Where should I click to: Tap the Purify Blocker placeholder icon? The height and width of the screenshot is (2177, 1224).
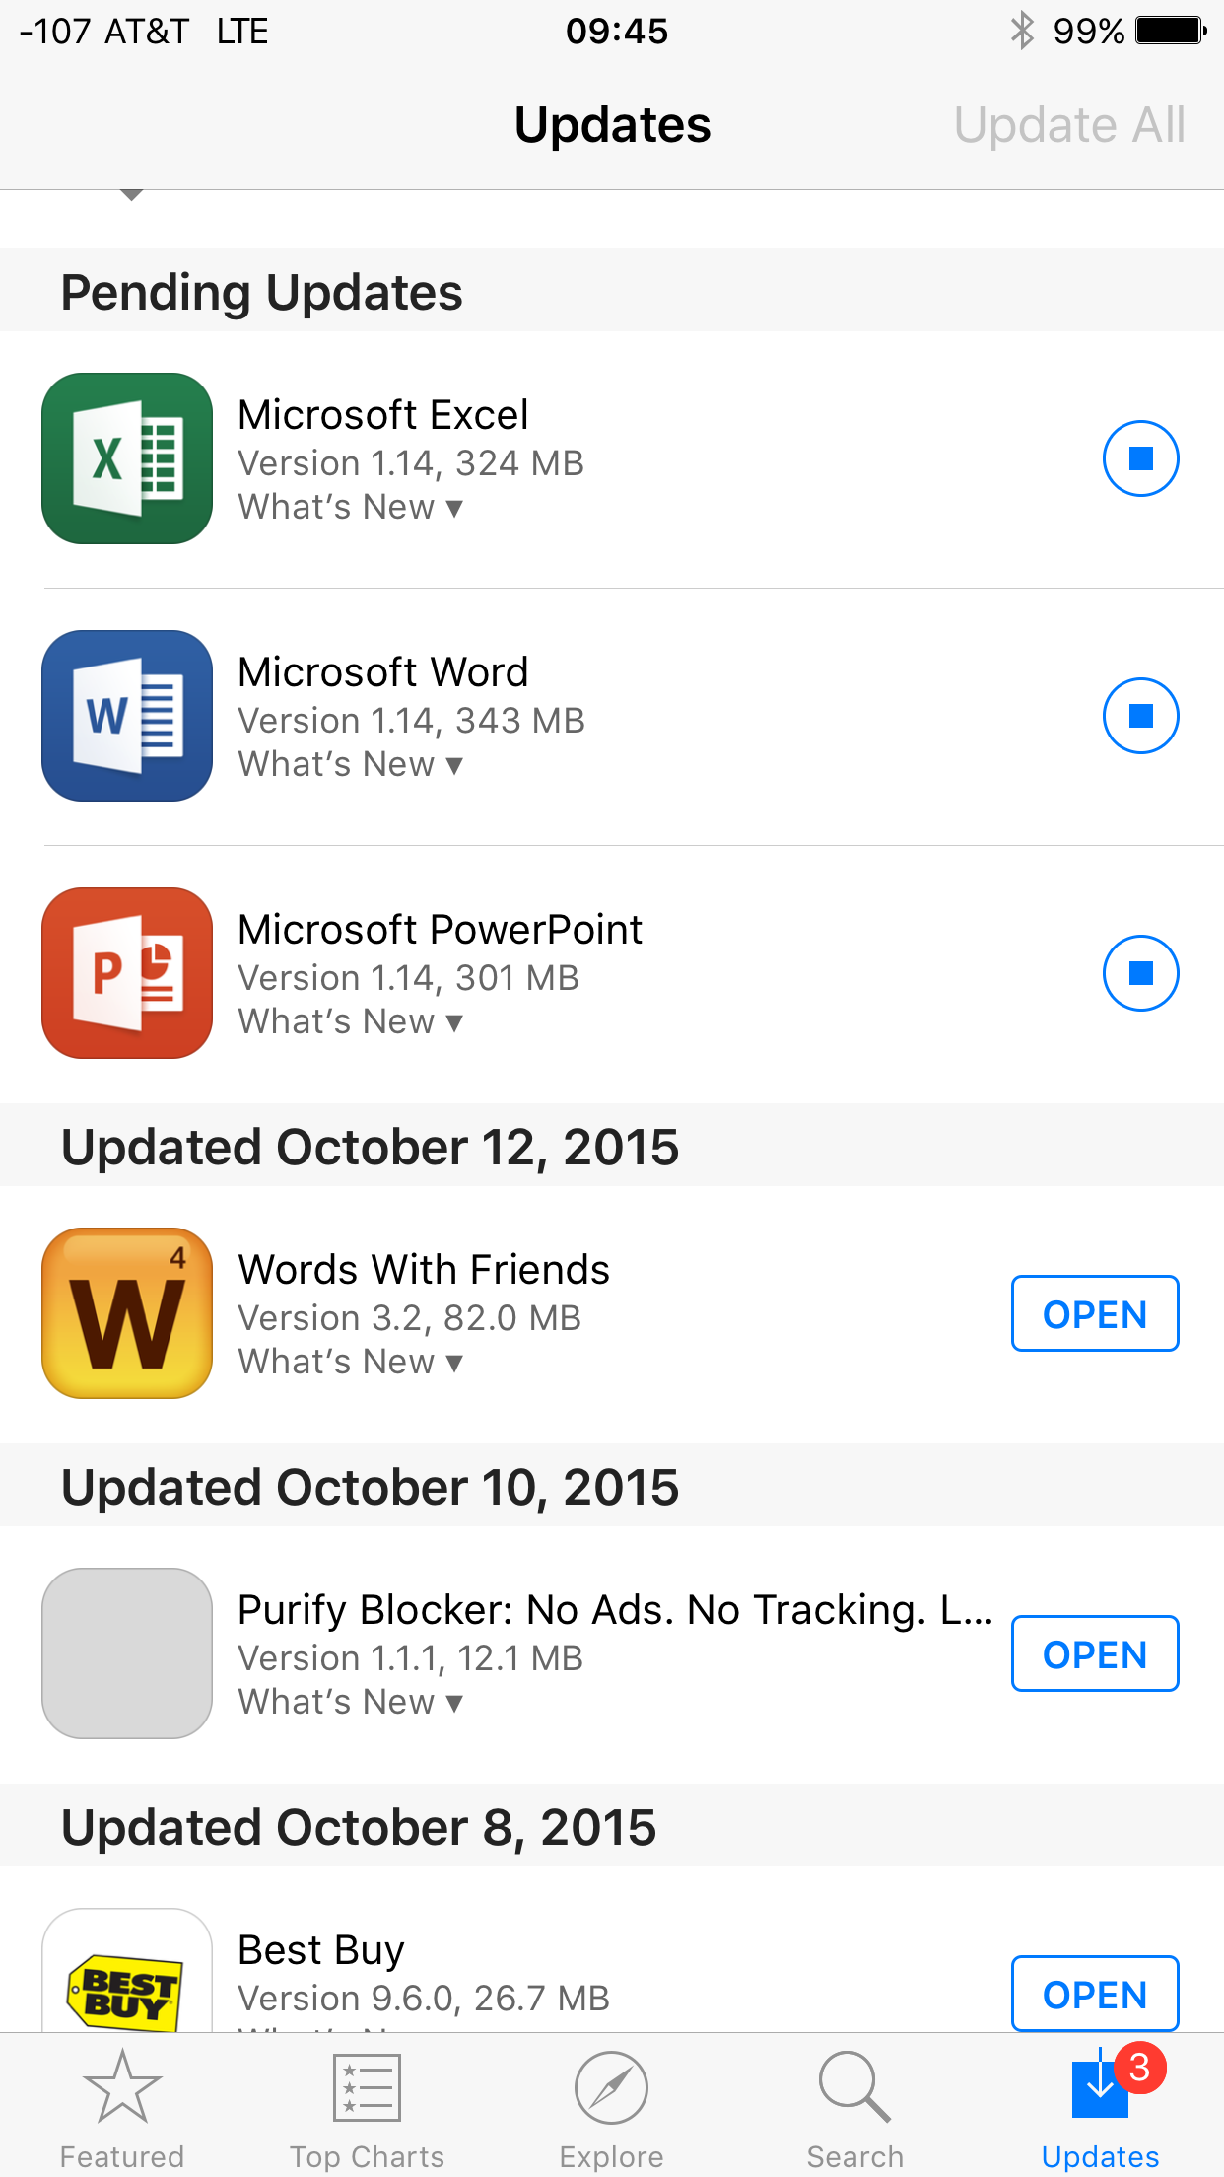(x=127, y=1653)
